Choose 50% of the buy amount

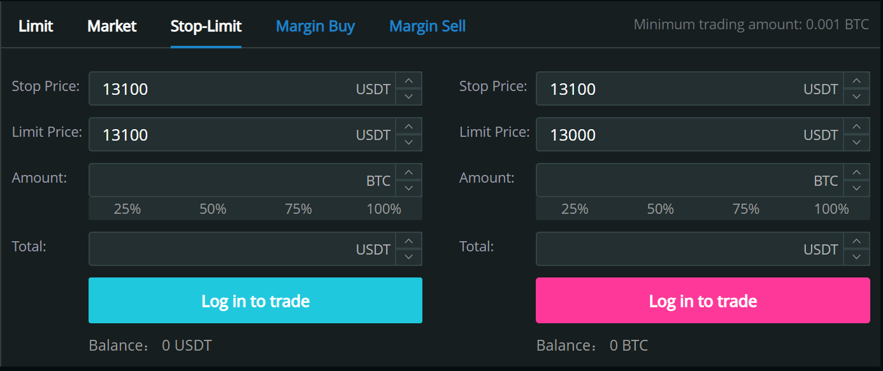tap(213, 209)
